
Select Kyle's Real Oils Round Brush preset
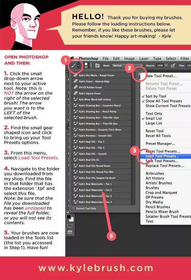[x=102, y=166]
